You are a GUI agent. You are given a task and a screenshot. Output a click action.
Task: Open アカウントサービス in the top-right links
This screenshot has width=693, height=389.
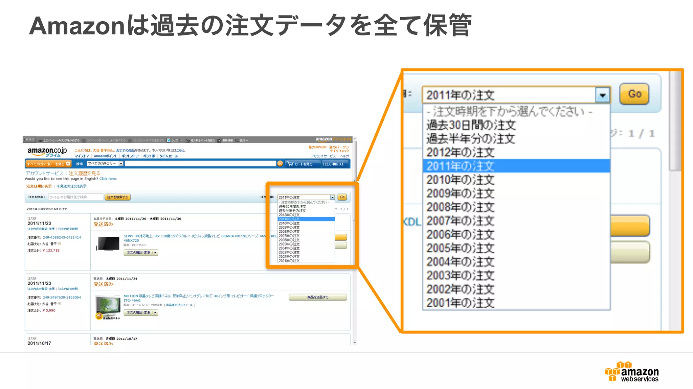pyautogui.click(x=323, y=156)
